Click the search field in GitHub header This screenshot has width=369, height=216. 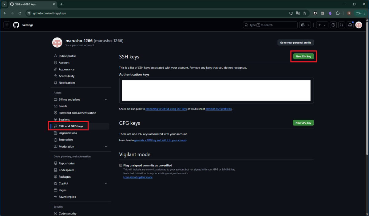point(270,25)
